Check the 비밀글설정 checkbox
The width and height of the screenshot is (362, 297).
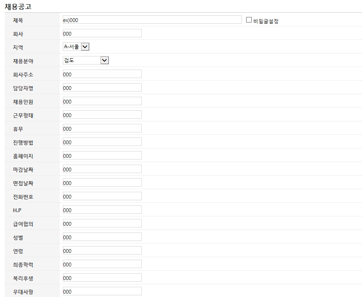click(x=249, y=20)
